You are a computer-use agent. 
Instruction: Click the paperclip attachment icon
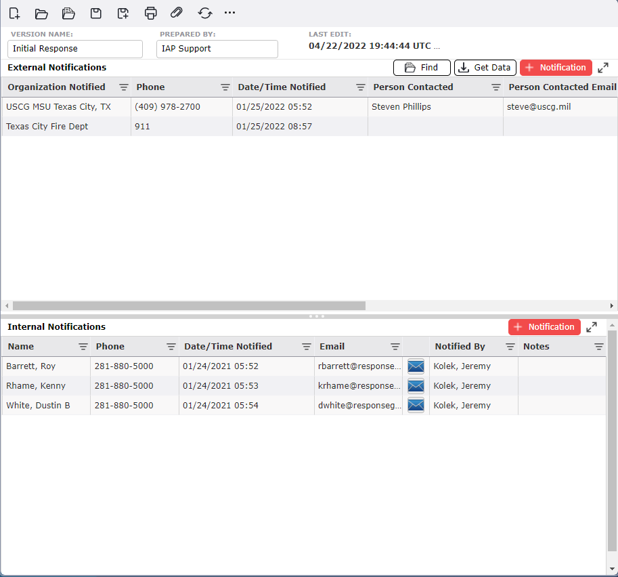pos(176,13)
